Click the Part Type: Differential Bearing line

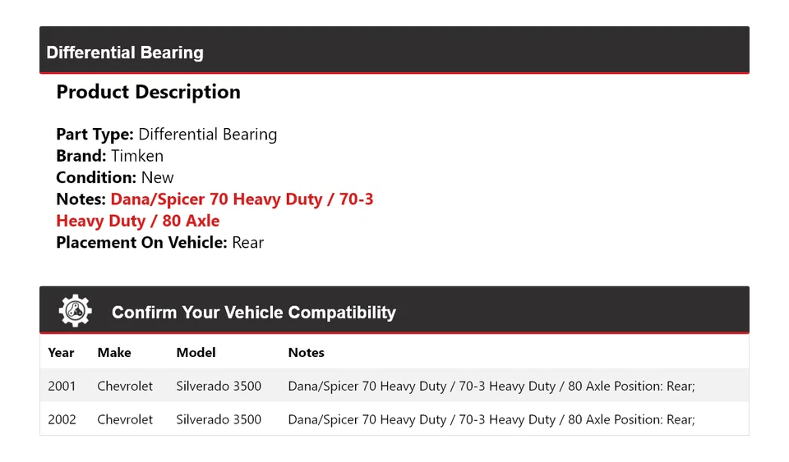coord(166,135)
